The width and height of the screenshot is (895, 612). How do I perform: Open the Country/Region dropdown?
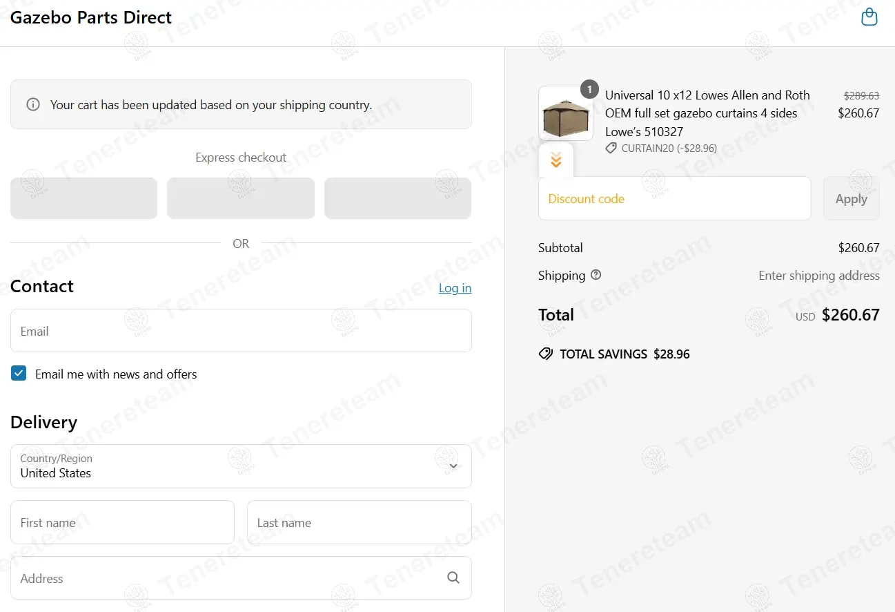241,466
